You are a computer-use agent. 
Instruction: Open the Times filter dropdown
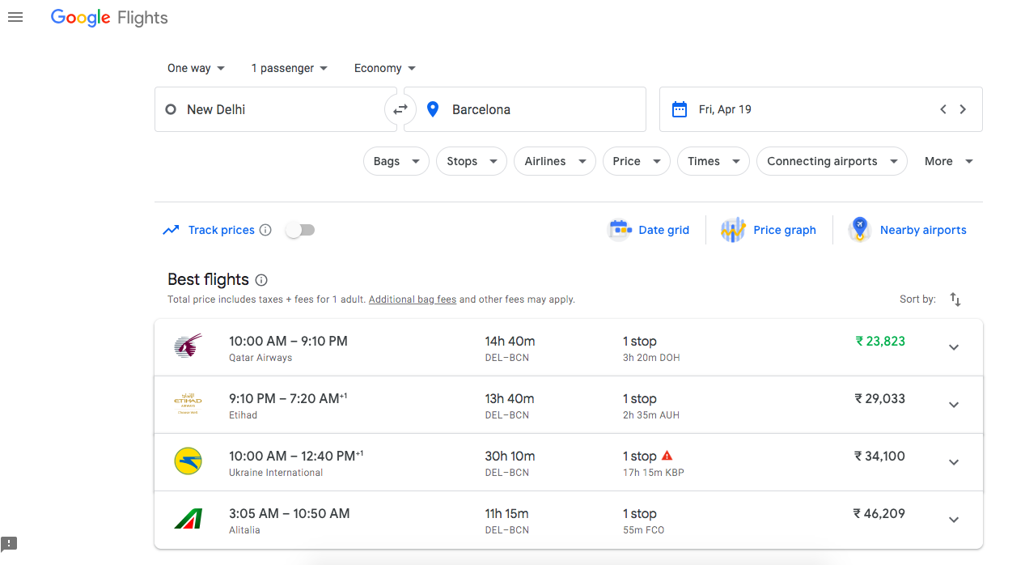(x=714, y=161)
